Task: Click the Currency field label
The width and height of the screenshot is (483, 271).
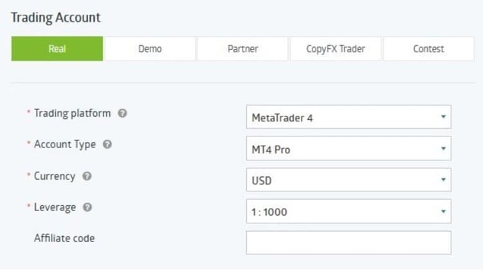Action: pos(55,176)
